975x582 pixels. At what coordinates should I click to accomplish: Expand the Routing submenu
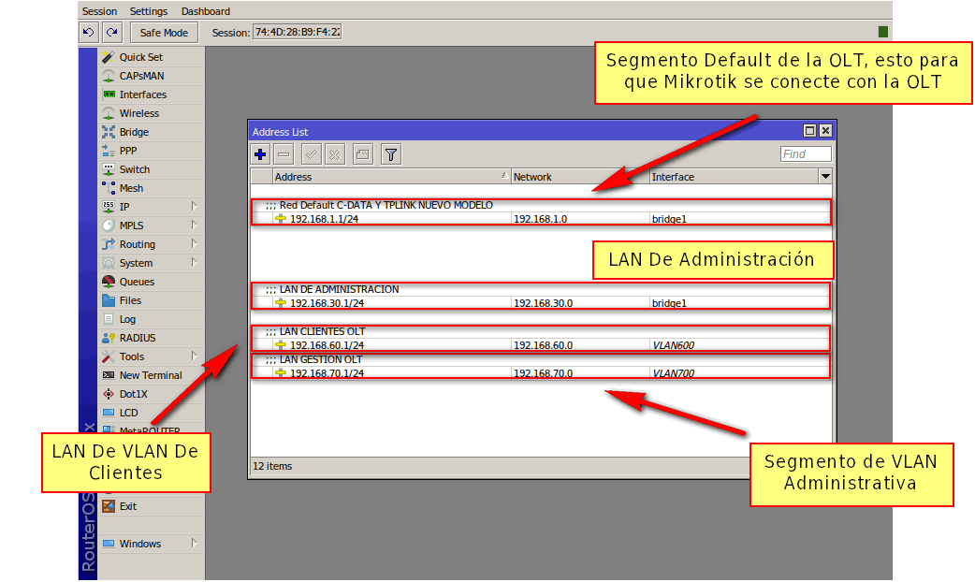pyautogui.click(x=137, y=244)
